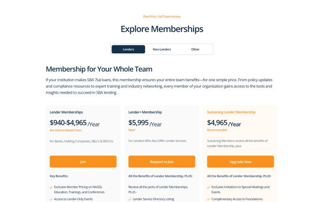The width and height of the screenshot is (323, 202).
Task: Click the orange Join button
Action: [x=83, y=162]
